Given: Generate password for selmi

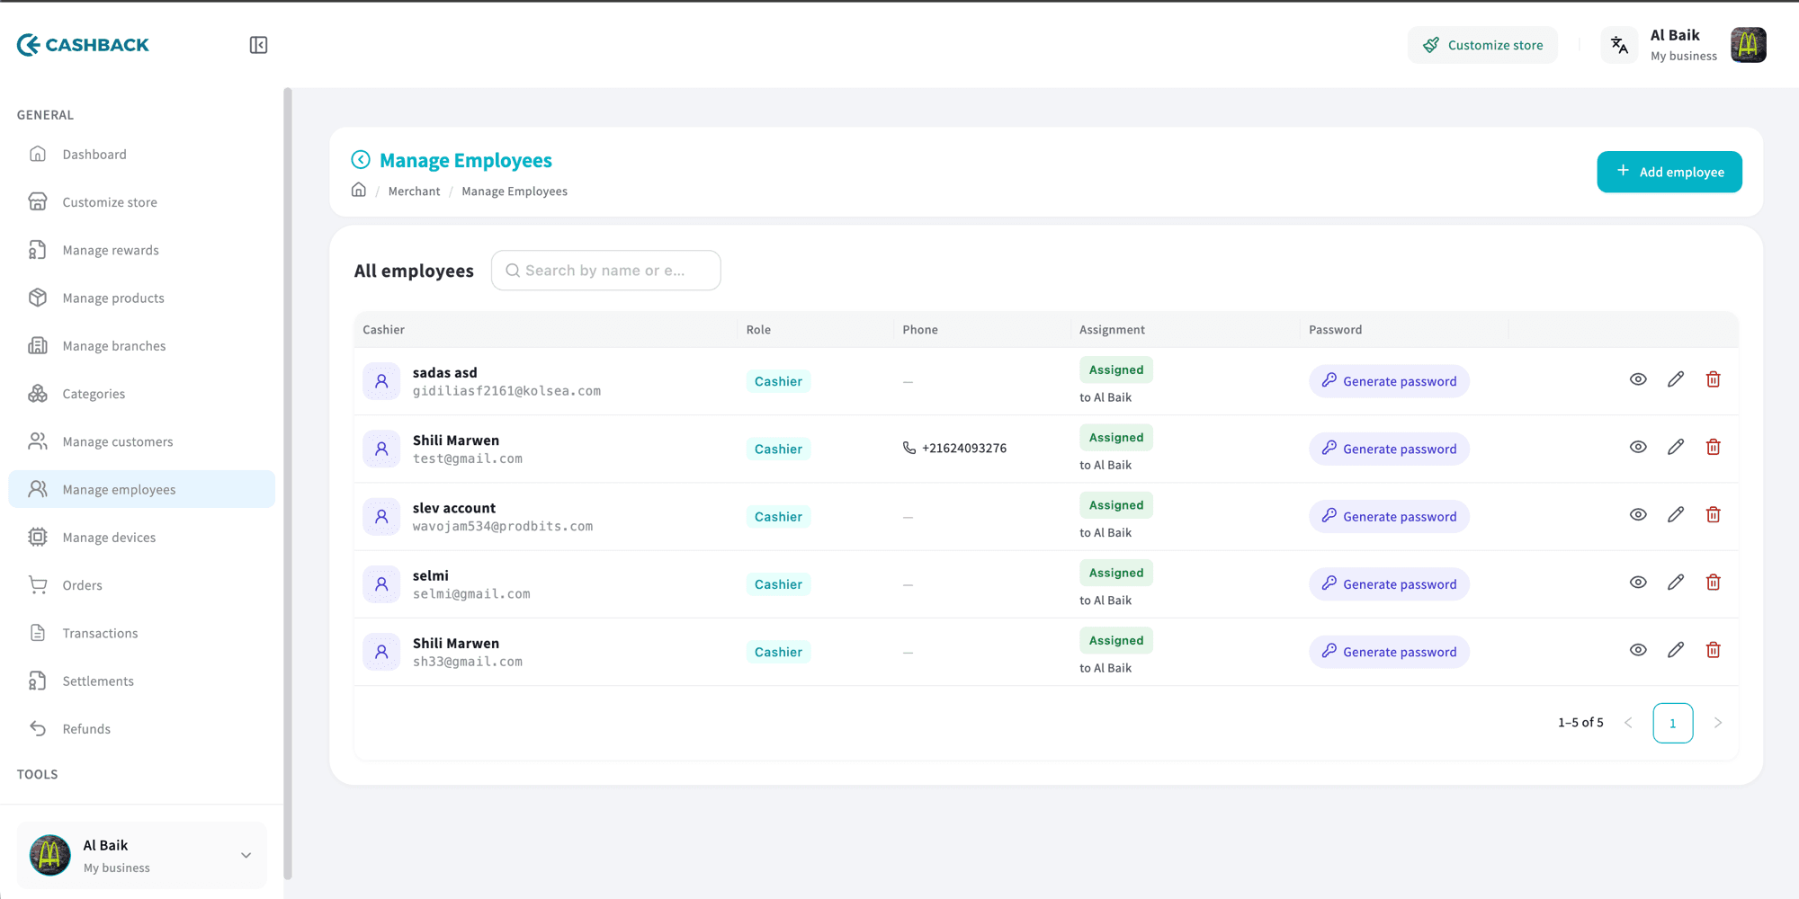Looking at the screenshot, I should click(x=1389, y=584).
